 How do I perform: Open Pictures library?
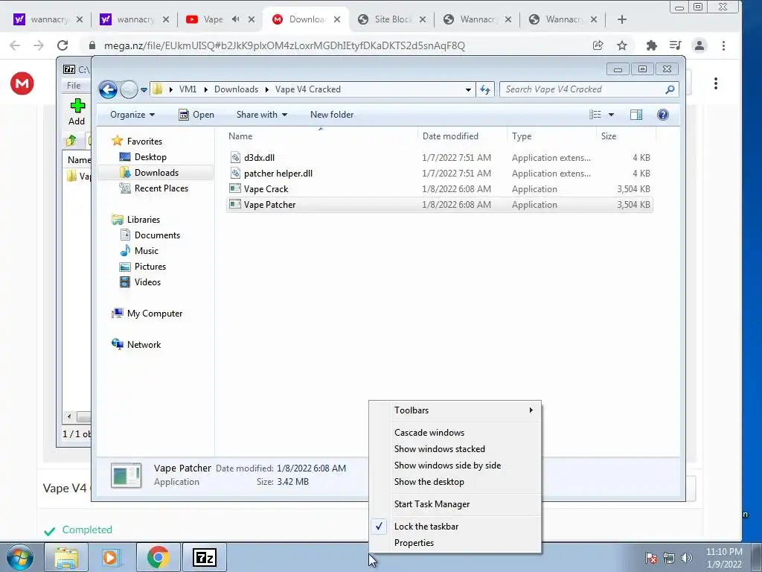[143, 266]
